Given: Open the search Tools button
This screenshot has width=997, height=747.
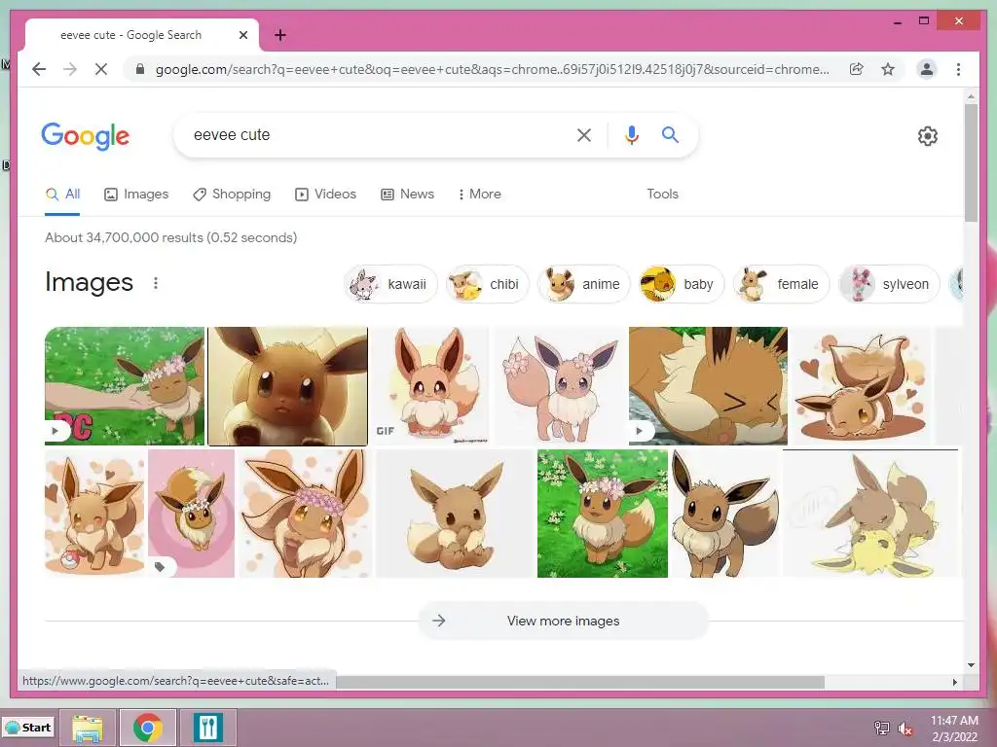Looking at the screenshot, I should pyautogui.click(x=662, y=194).
